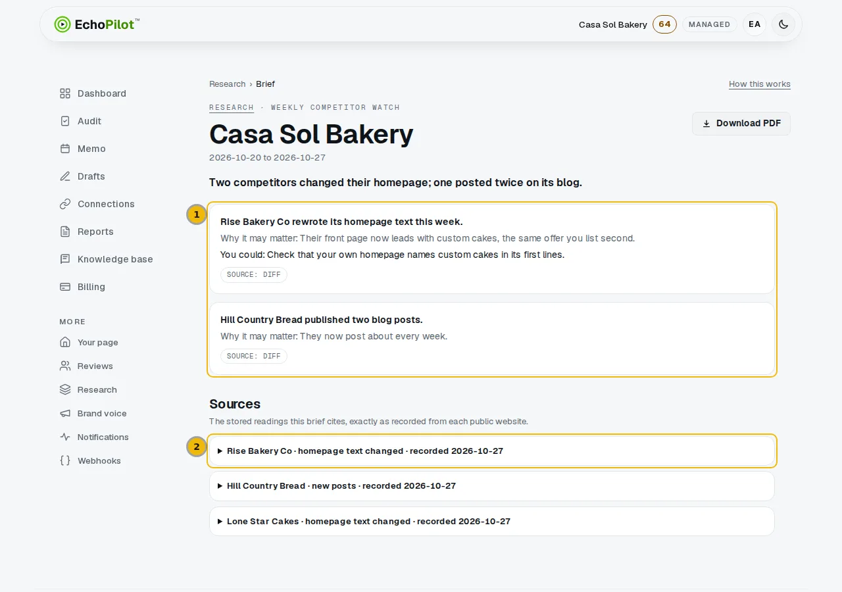The width and height of the screenshot is (842, 592).
Task: Click the download arrow icon
Action: click(x=706, y=124)
